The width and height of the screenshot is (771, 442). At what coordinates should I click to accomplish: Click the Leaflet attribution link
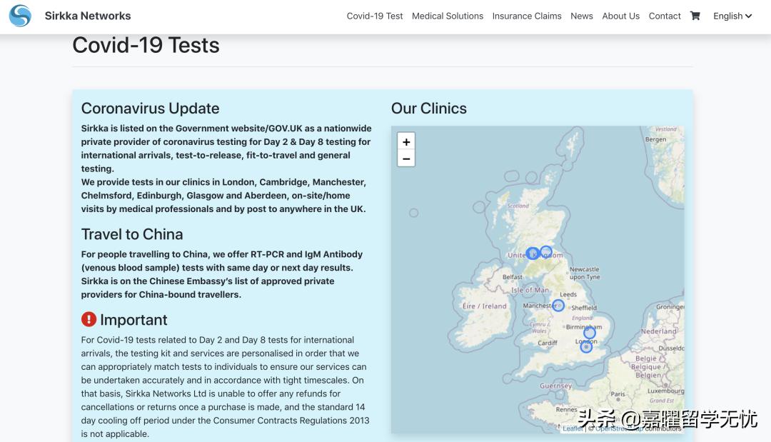pyautogui.click(x=573, y=428)
